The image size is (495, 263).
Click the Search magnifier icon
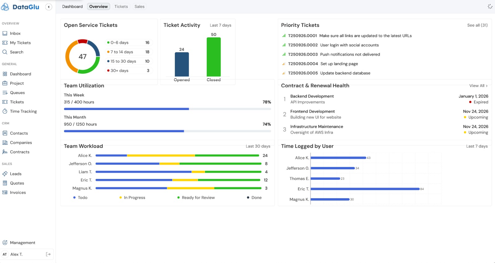click(5, 52)
